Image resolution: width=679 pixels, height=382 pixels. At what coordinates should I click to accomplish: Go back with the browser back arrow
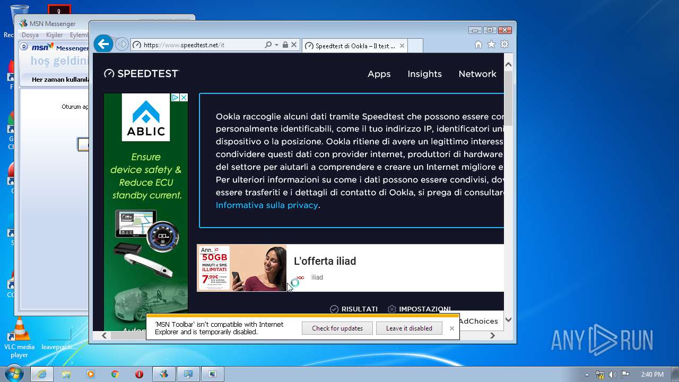click(104, 44)
